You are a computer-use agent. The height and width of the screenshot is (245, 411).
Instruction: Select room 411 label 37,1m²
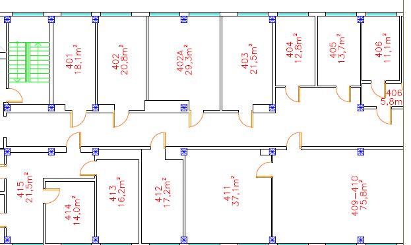(x=232, y=191)
